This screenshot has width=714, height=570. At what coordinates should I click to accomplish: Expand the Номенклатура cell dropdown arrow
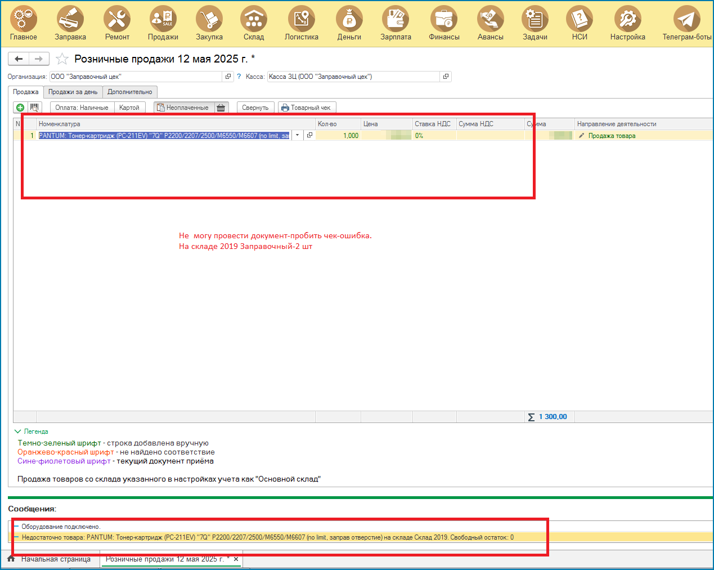pos(297,136)
